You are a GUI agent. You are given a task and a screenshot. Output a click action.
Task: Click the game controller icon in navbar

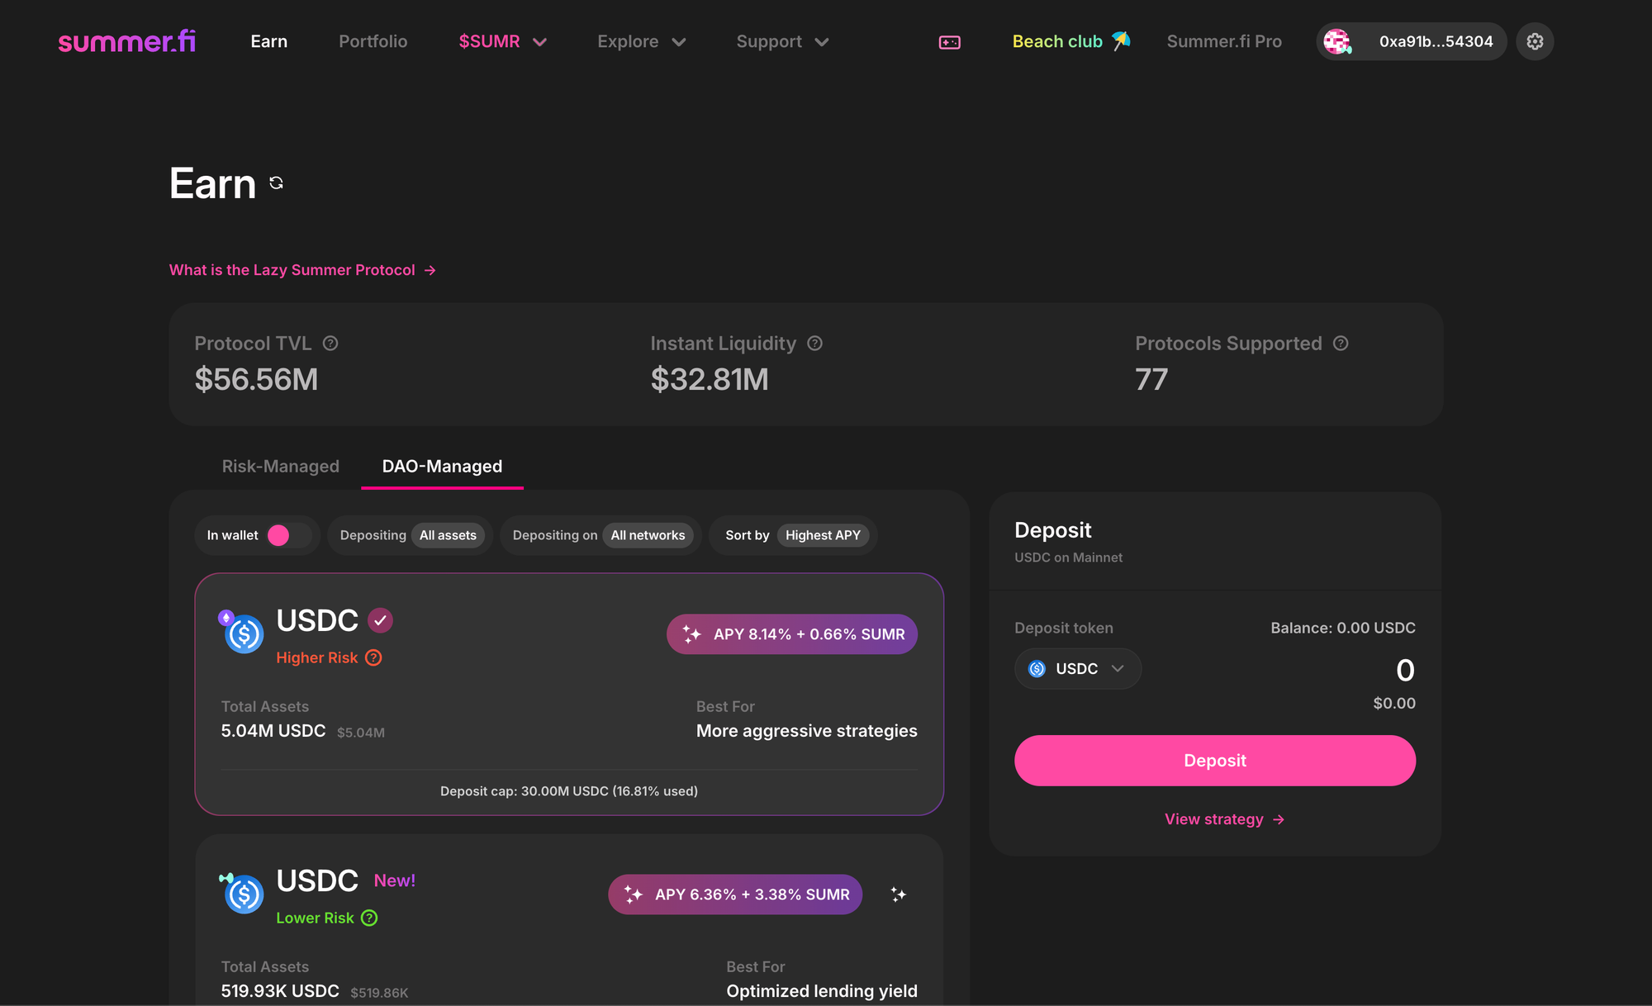pos(949,42)
